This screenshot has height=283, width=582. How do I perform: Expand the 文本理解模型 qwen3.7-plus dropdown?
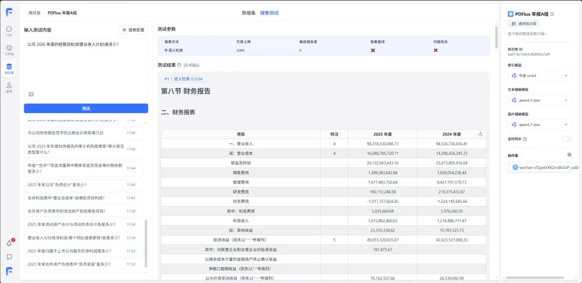tap(539, 100)
